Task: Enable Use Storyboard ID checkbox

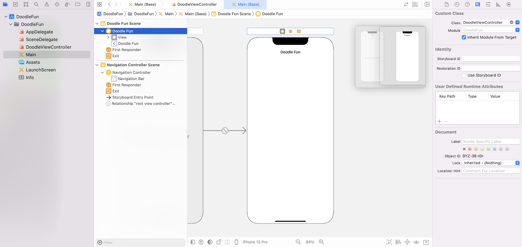Action: coord(464,75)
